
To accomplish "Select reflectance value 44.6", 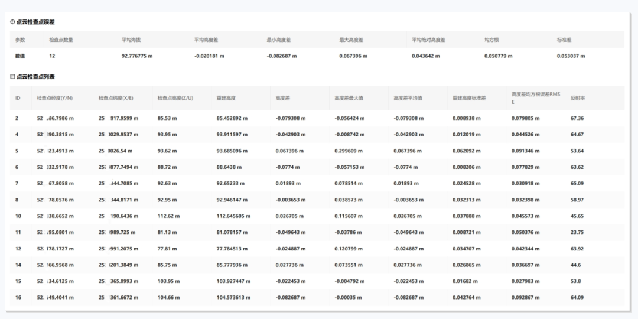I will click(576, 265).
